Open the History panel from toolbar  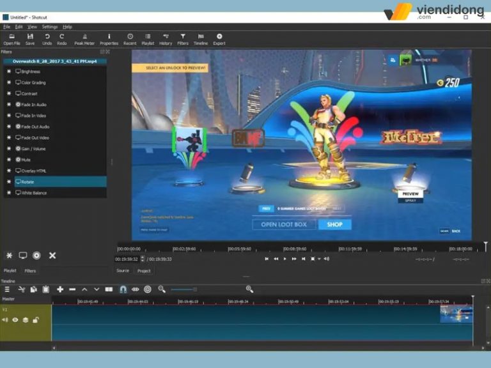point(166,40)
